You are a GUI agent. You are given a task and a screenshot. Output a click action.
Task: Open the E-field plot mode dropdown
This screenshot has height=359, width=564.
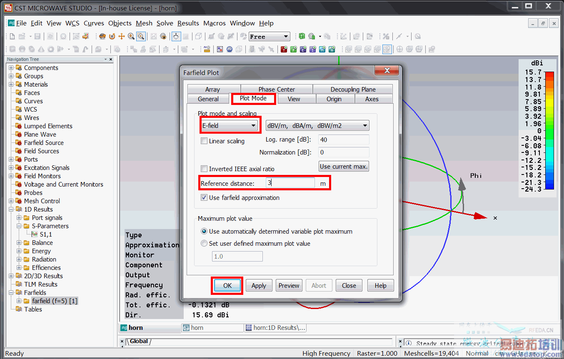(230, 125)
